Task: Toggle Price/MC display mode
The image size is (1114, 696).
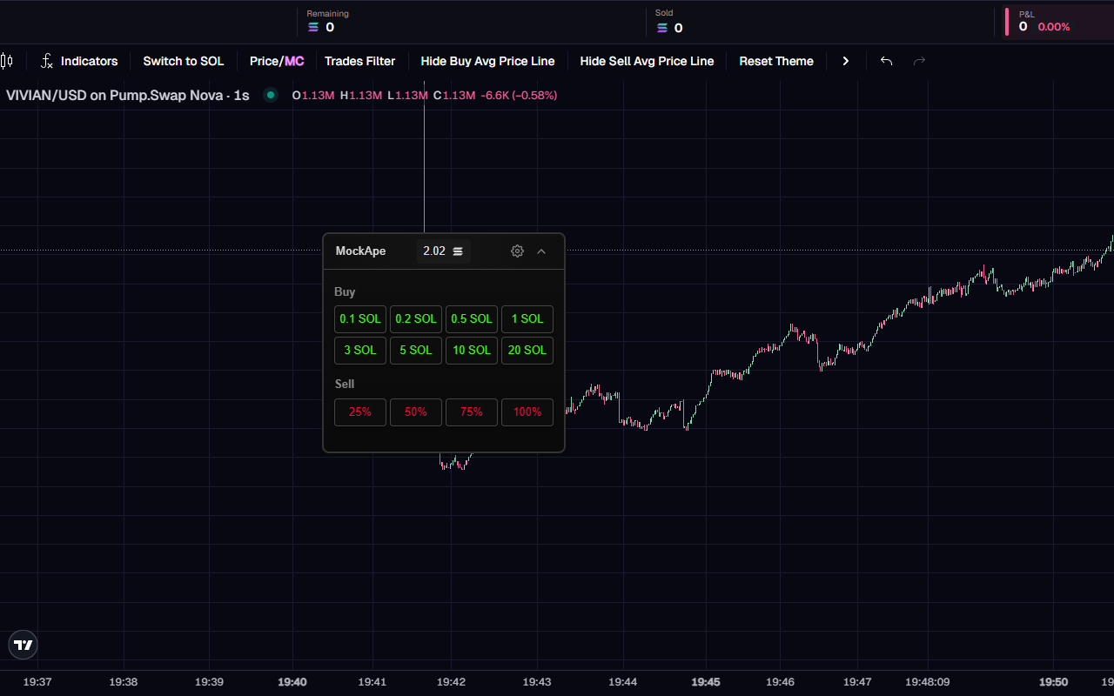Action: 276,61
